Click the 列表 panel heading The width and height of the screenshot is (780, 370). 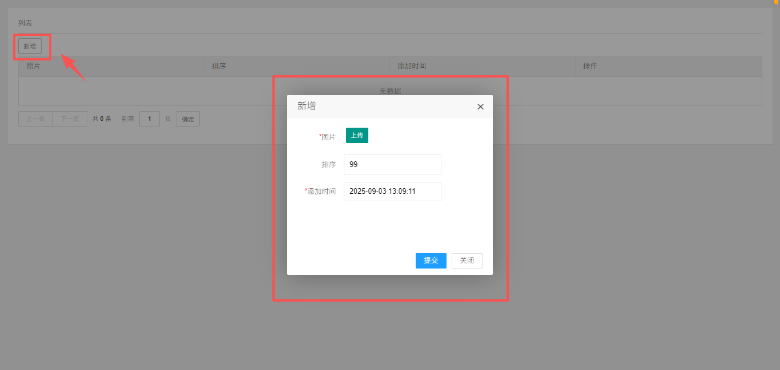(x=25, y=23)
